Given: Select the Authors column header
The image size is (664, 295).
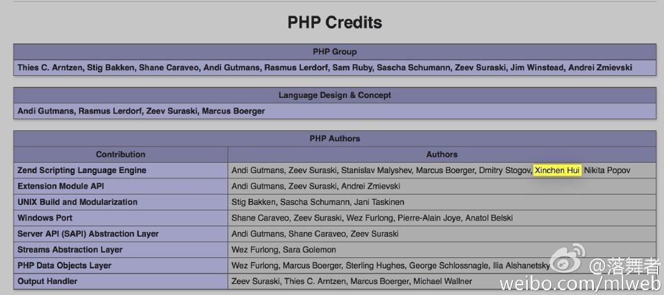Looking at the screenshot, I should click(x=442, y=154).
